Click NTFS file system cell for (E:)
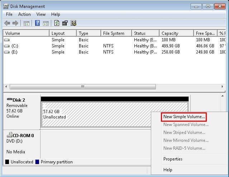The height and width of the screenshot is (177, 229). pos(108,52)
